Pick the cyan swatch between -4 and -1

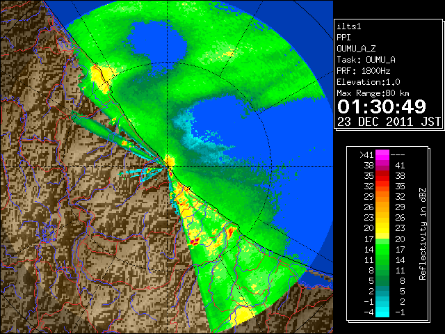(382, 312)
